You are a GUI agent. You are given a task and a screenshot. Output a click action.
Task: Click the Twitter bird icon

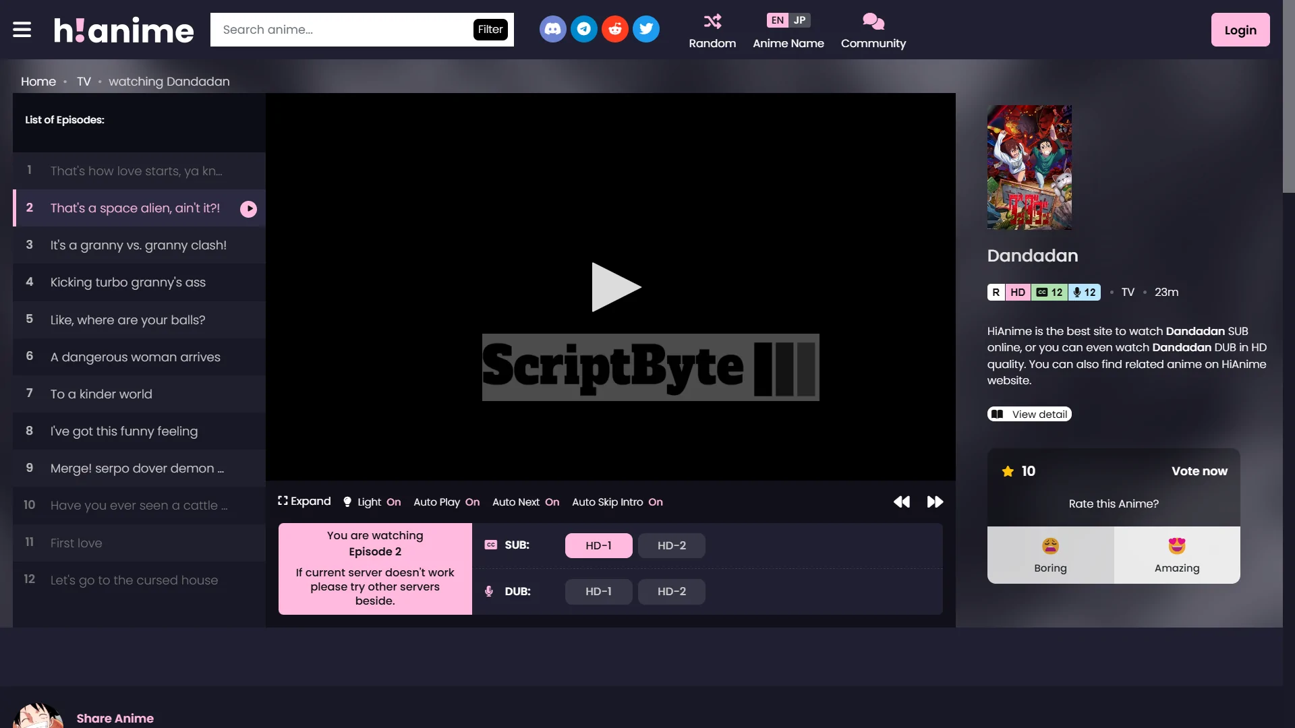tap(645, 29)
